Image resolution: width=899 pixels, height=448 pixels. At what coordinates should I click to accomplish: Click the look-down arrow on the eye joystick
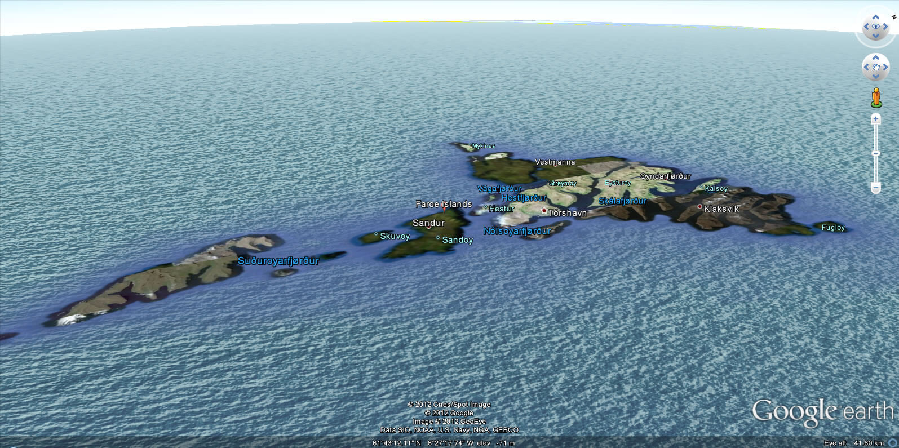(876, 36)
